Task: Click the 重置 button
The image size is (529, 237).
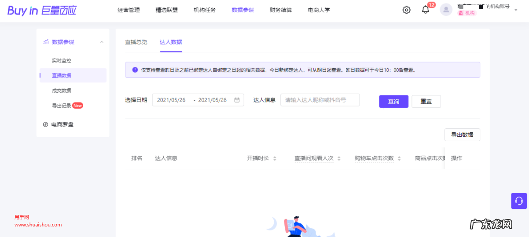Action: click(426, 102)
